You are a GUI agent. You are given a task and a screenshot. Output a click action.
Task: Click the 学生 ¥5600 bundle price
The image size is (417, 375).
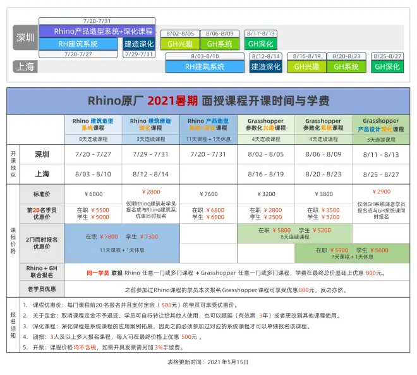tap(372, 250)
